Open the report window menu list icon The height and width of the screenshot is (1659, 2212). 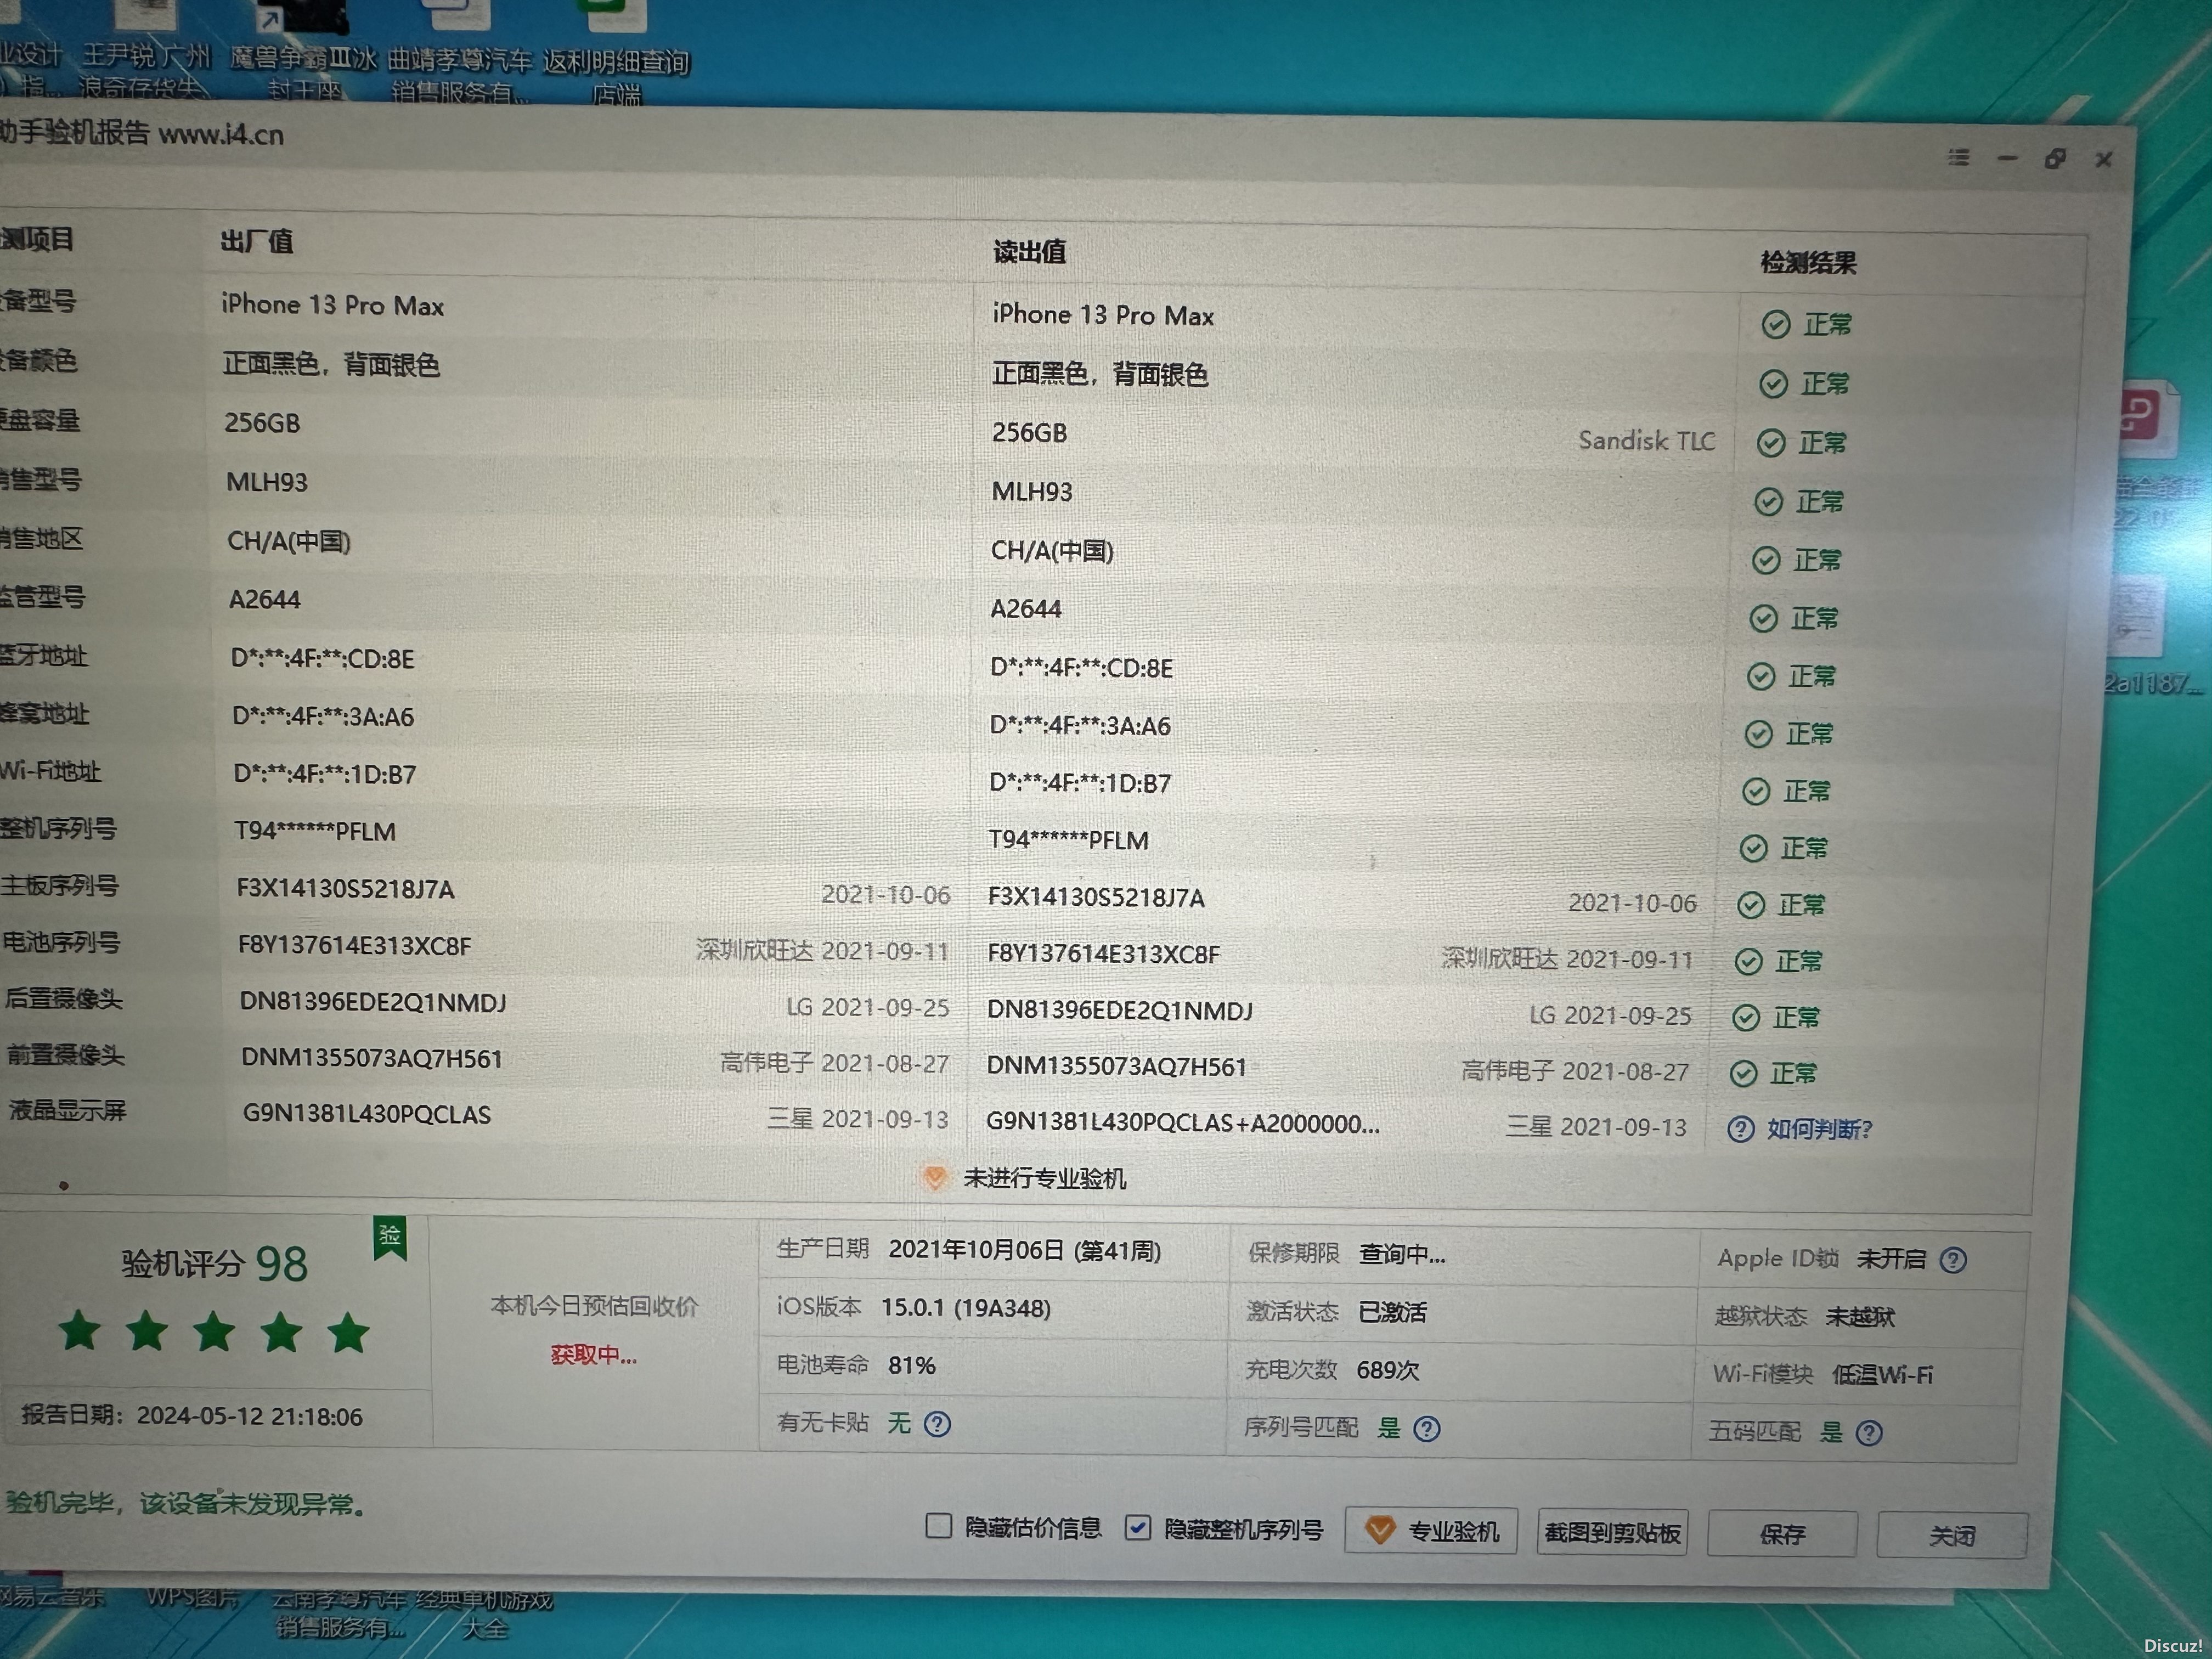point(1958,157)
